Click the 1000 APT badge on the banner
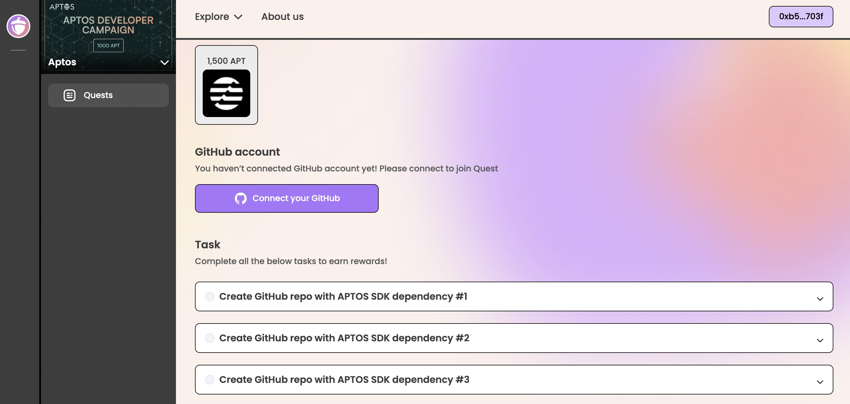850x404 pixels. [108, 45]
